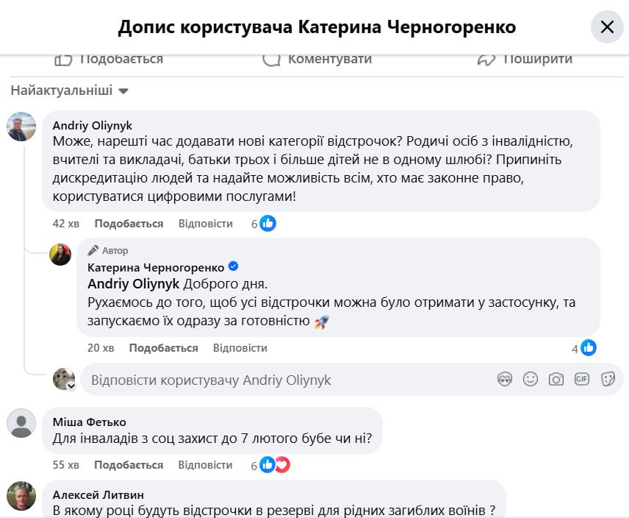Click the avatar sticker icon in reply box
Image resolution: width=629 pixels, height=518 pixels.
[505, 380]
